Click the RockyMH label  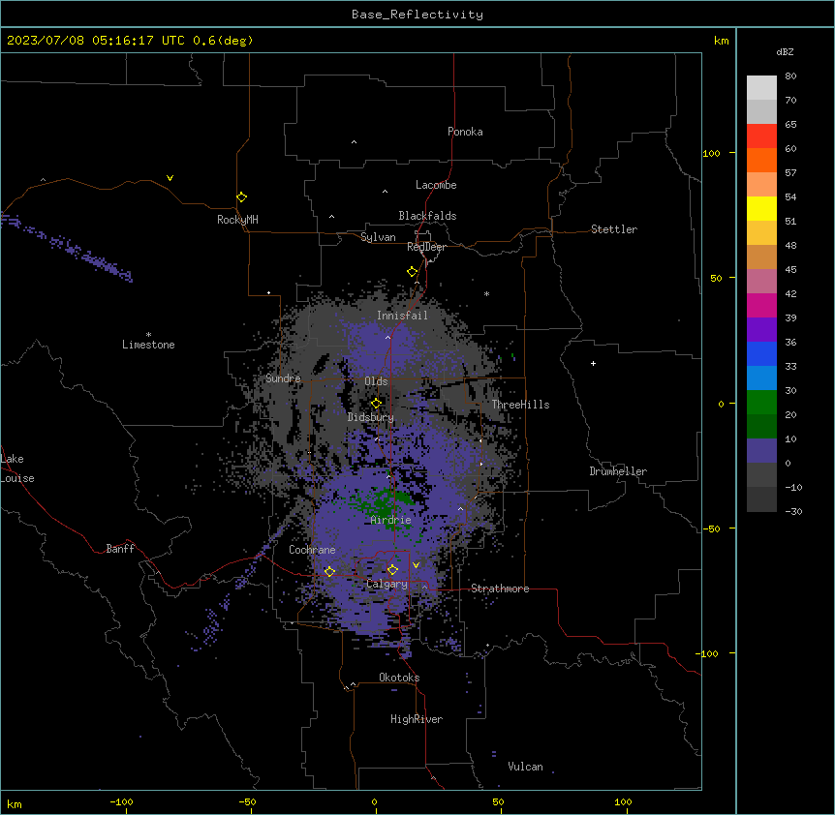(237, 220)
